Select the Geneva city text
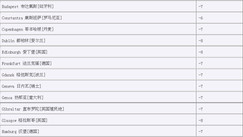 pos(21,86)
